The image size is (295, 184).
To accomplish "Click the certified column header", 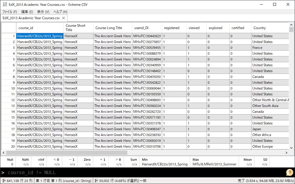I will coord(240,28).
